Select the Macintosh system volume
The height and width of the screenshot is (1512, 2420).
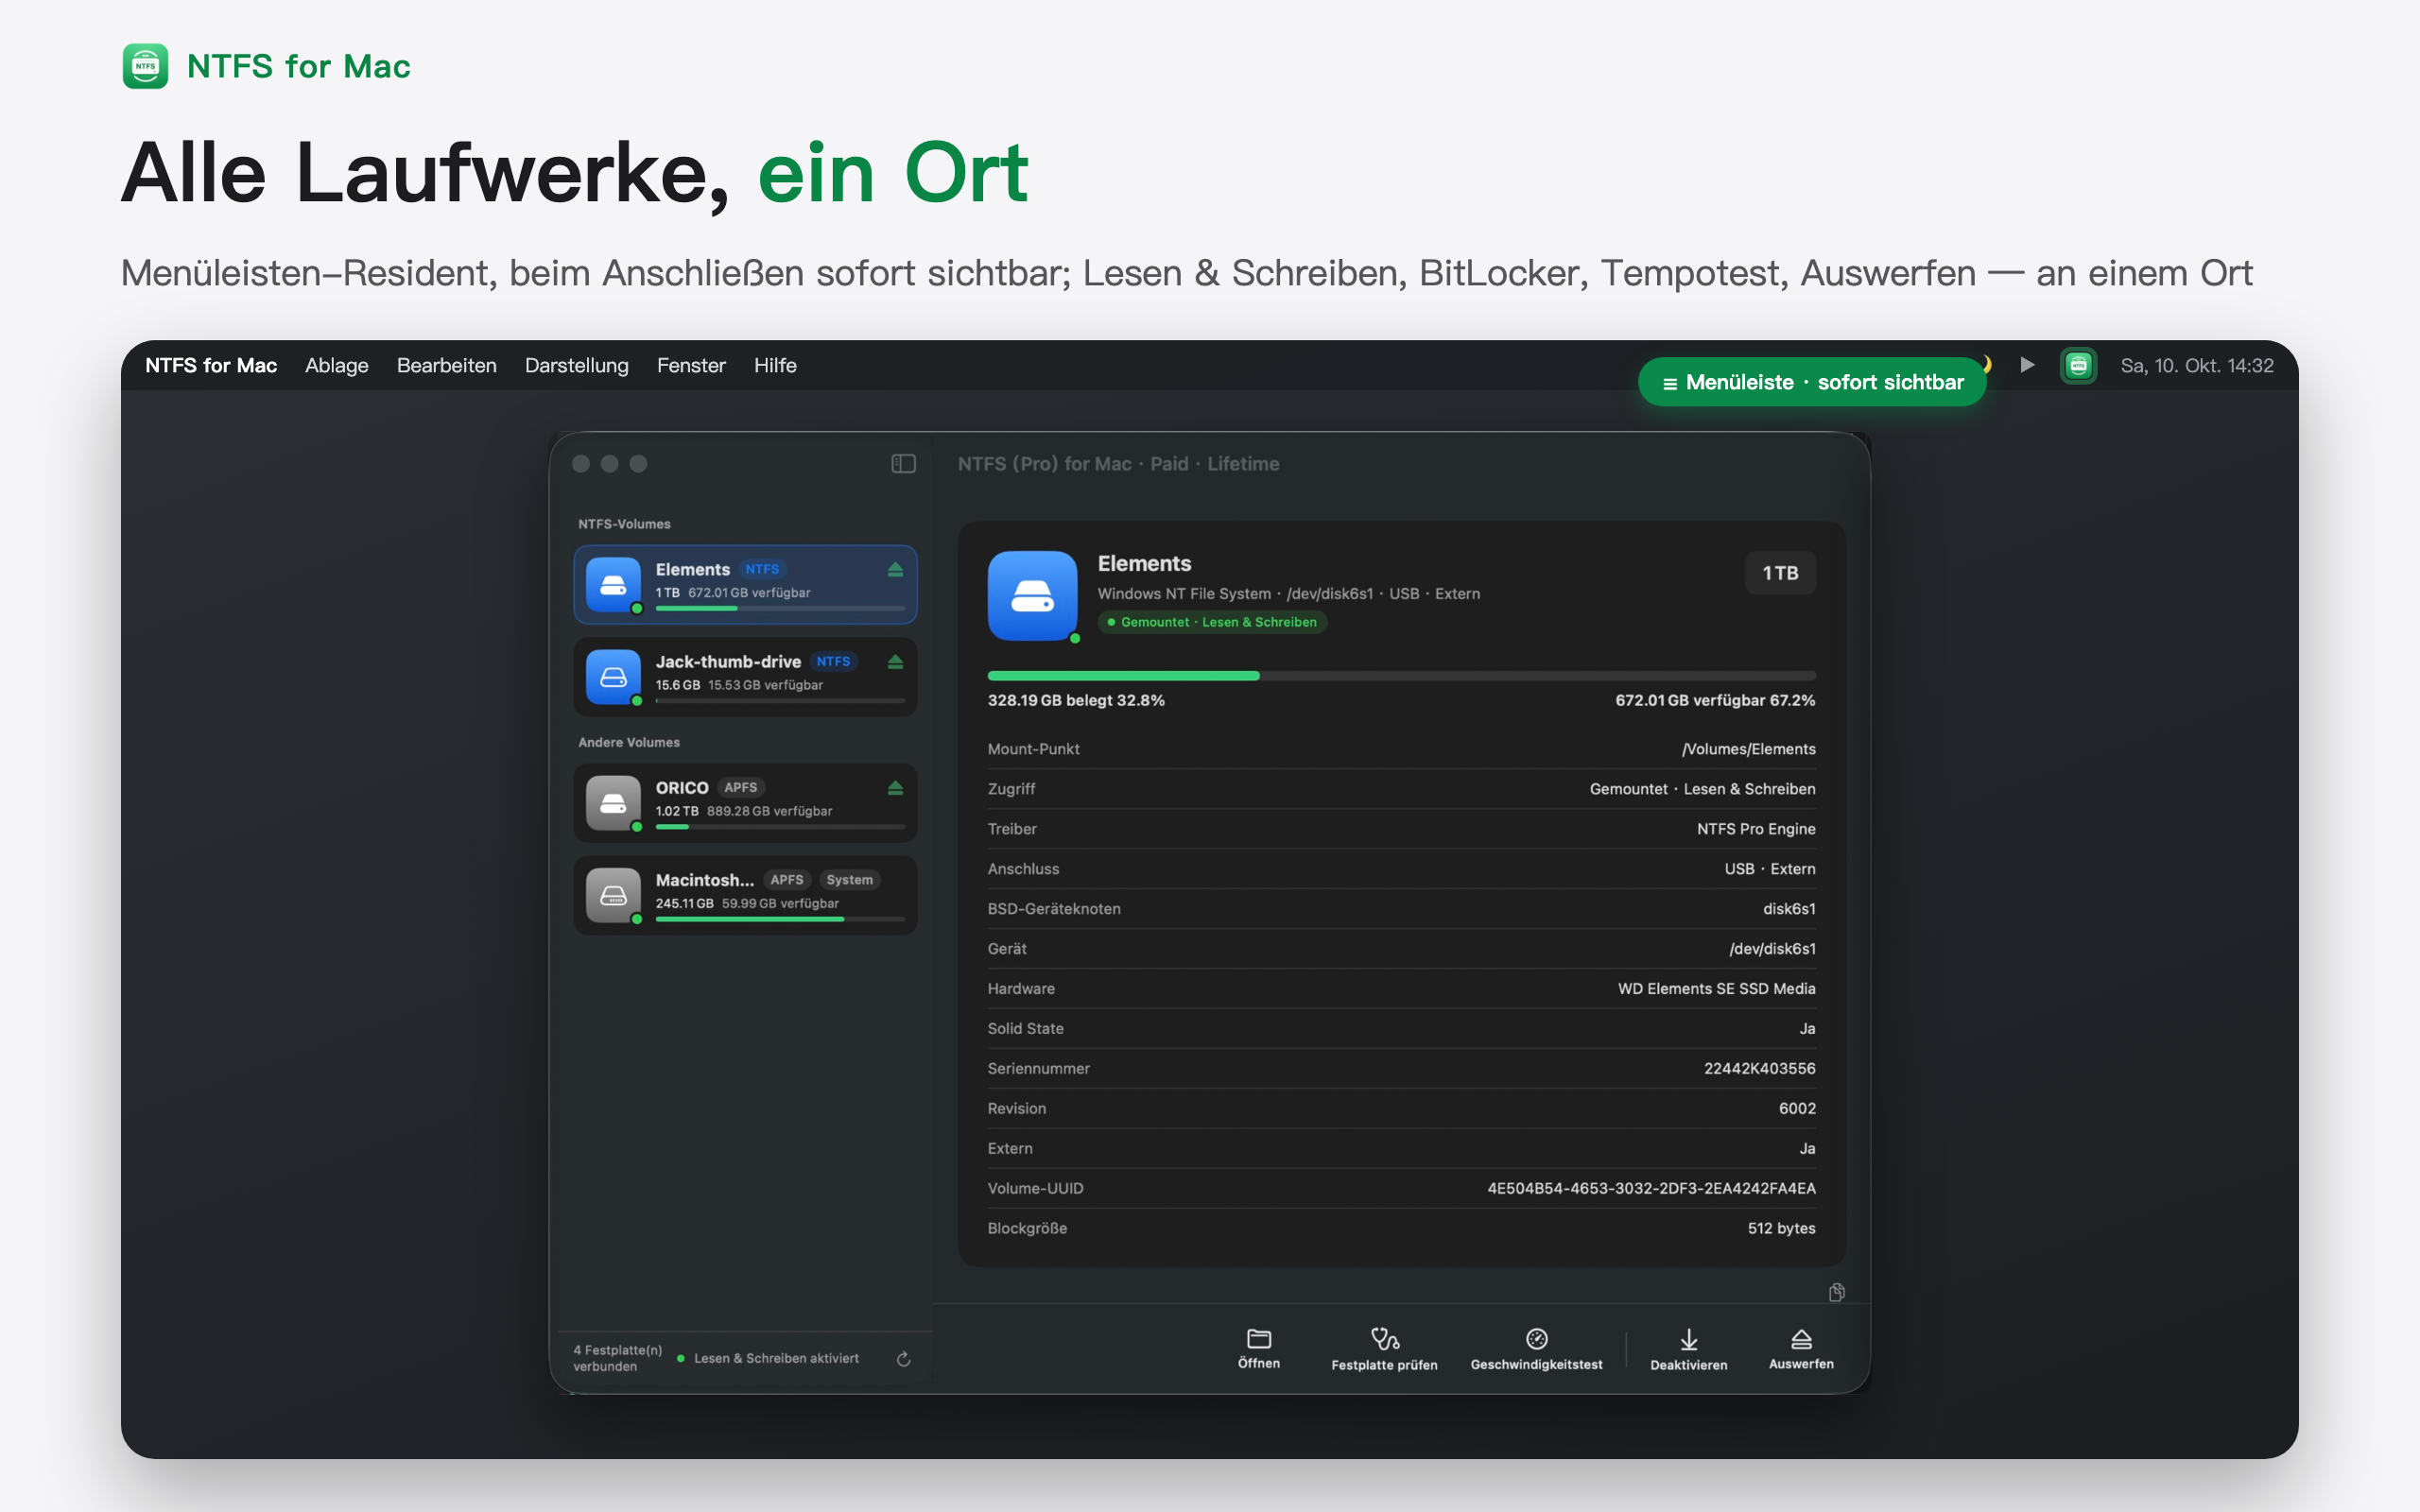[x=745, y=895]
